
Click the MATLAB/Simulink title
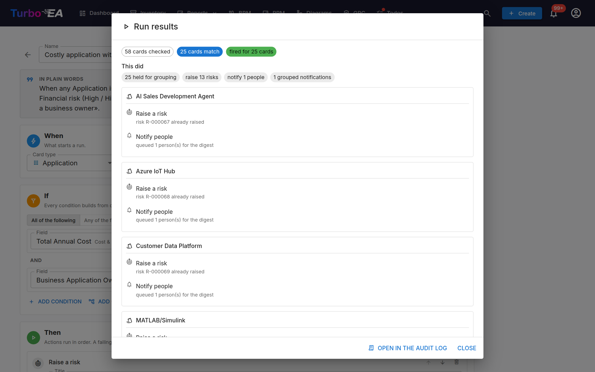(161, 320)
